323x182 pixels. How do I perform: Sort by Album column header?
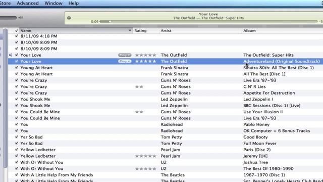(283, 30)
